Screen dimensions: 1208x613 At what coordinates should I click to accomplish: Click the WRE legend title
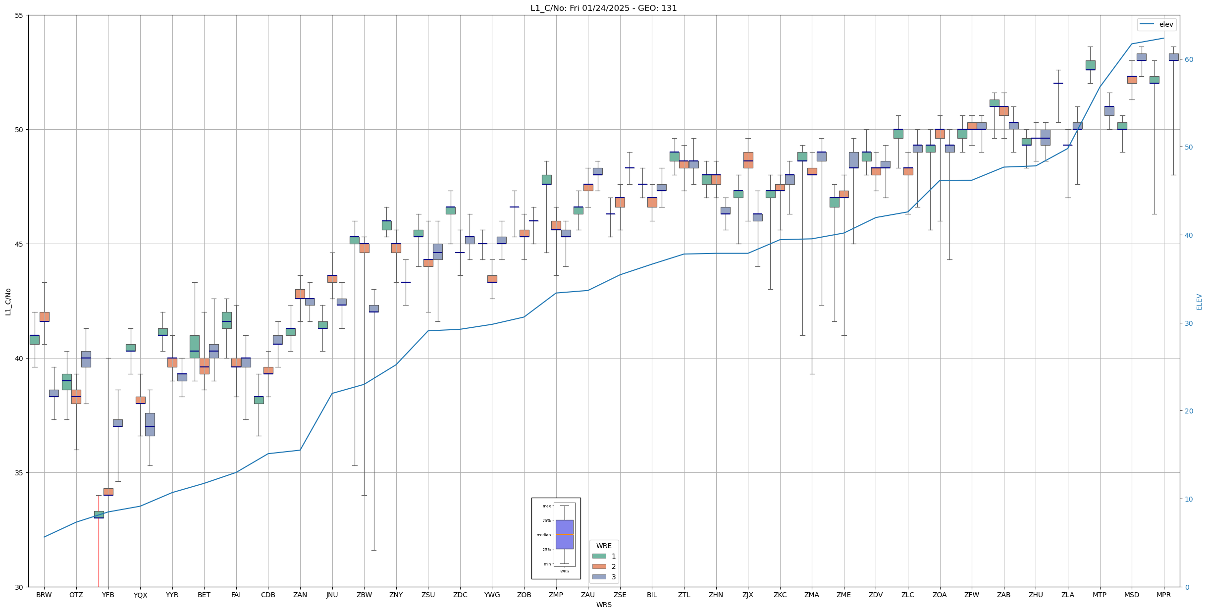tap(603, 546)
